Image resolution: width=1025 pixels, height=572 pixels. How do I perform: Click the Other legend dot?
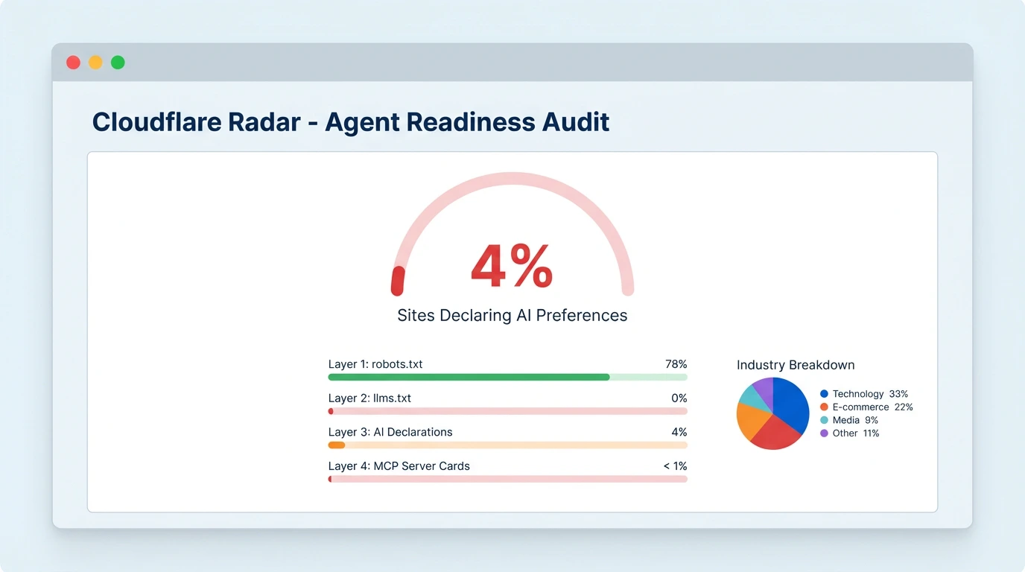(x=822, y=433)
